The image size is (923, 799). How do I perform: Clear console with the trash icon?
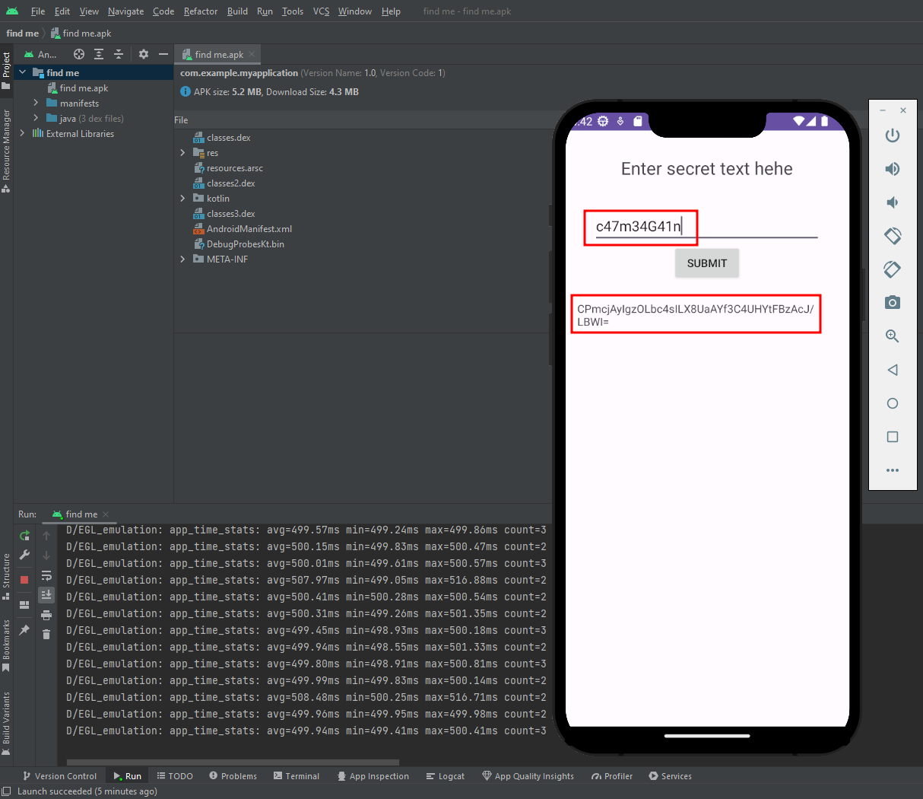pyautogui.click(x=46, y=634)
